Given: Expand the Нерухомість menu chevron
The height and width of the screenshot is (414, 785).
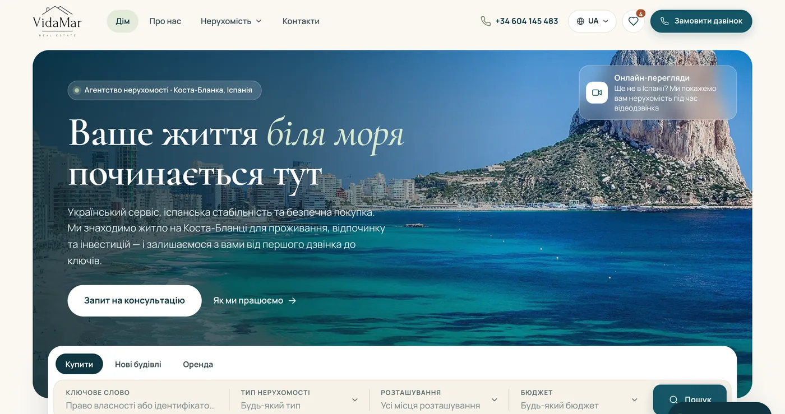Looking at the screenshot, I should point(258,21).
